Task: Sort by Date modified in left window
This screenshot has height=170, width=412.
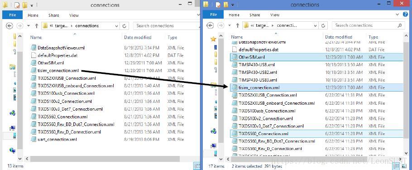Action: tap(138, 37)
